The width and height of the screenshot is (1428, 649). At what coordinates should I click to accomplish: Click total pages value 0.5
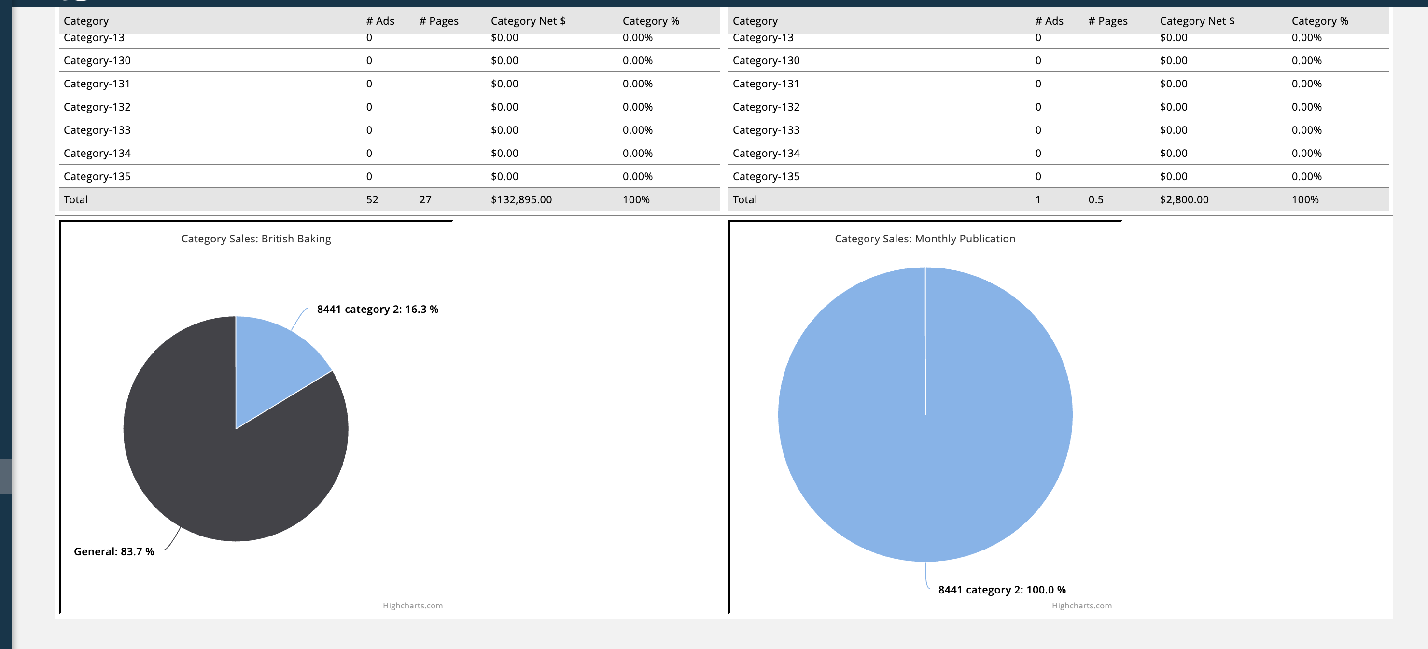pos(1095,200)
